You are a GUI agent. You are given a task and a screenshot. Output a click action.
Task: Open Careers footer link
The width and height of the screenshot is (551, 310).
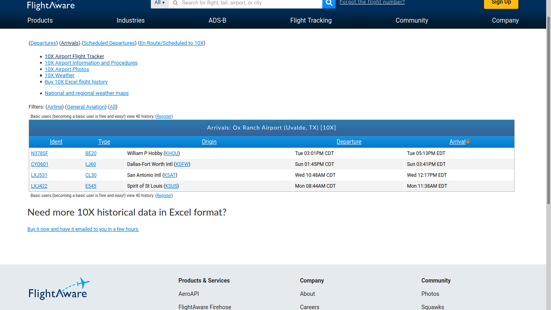point(309,307)
